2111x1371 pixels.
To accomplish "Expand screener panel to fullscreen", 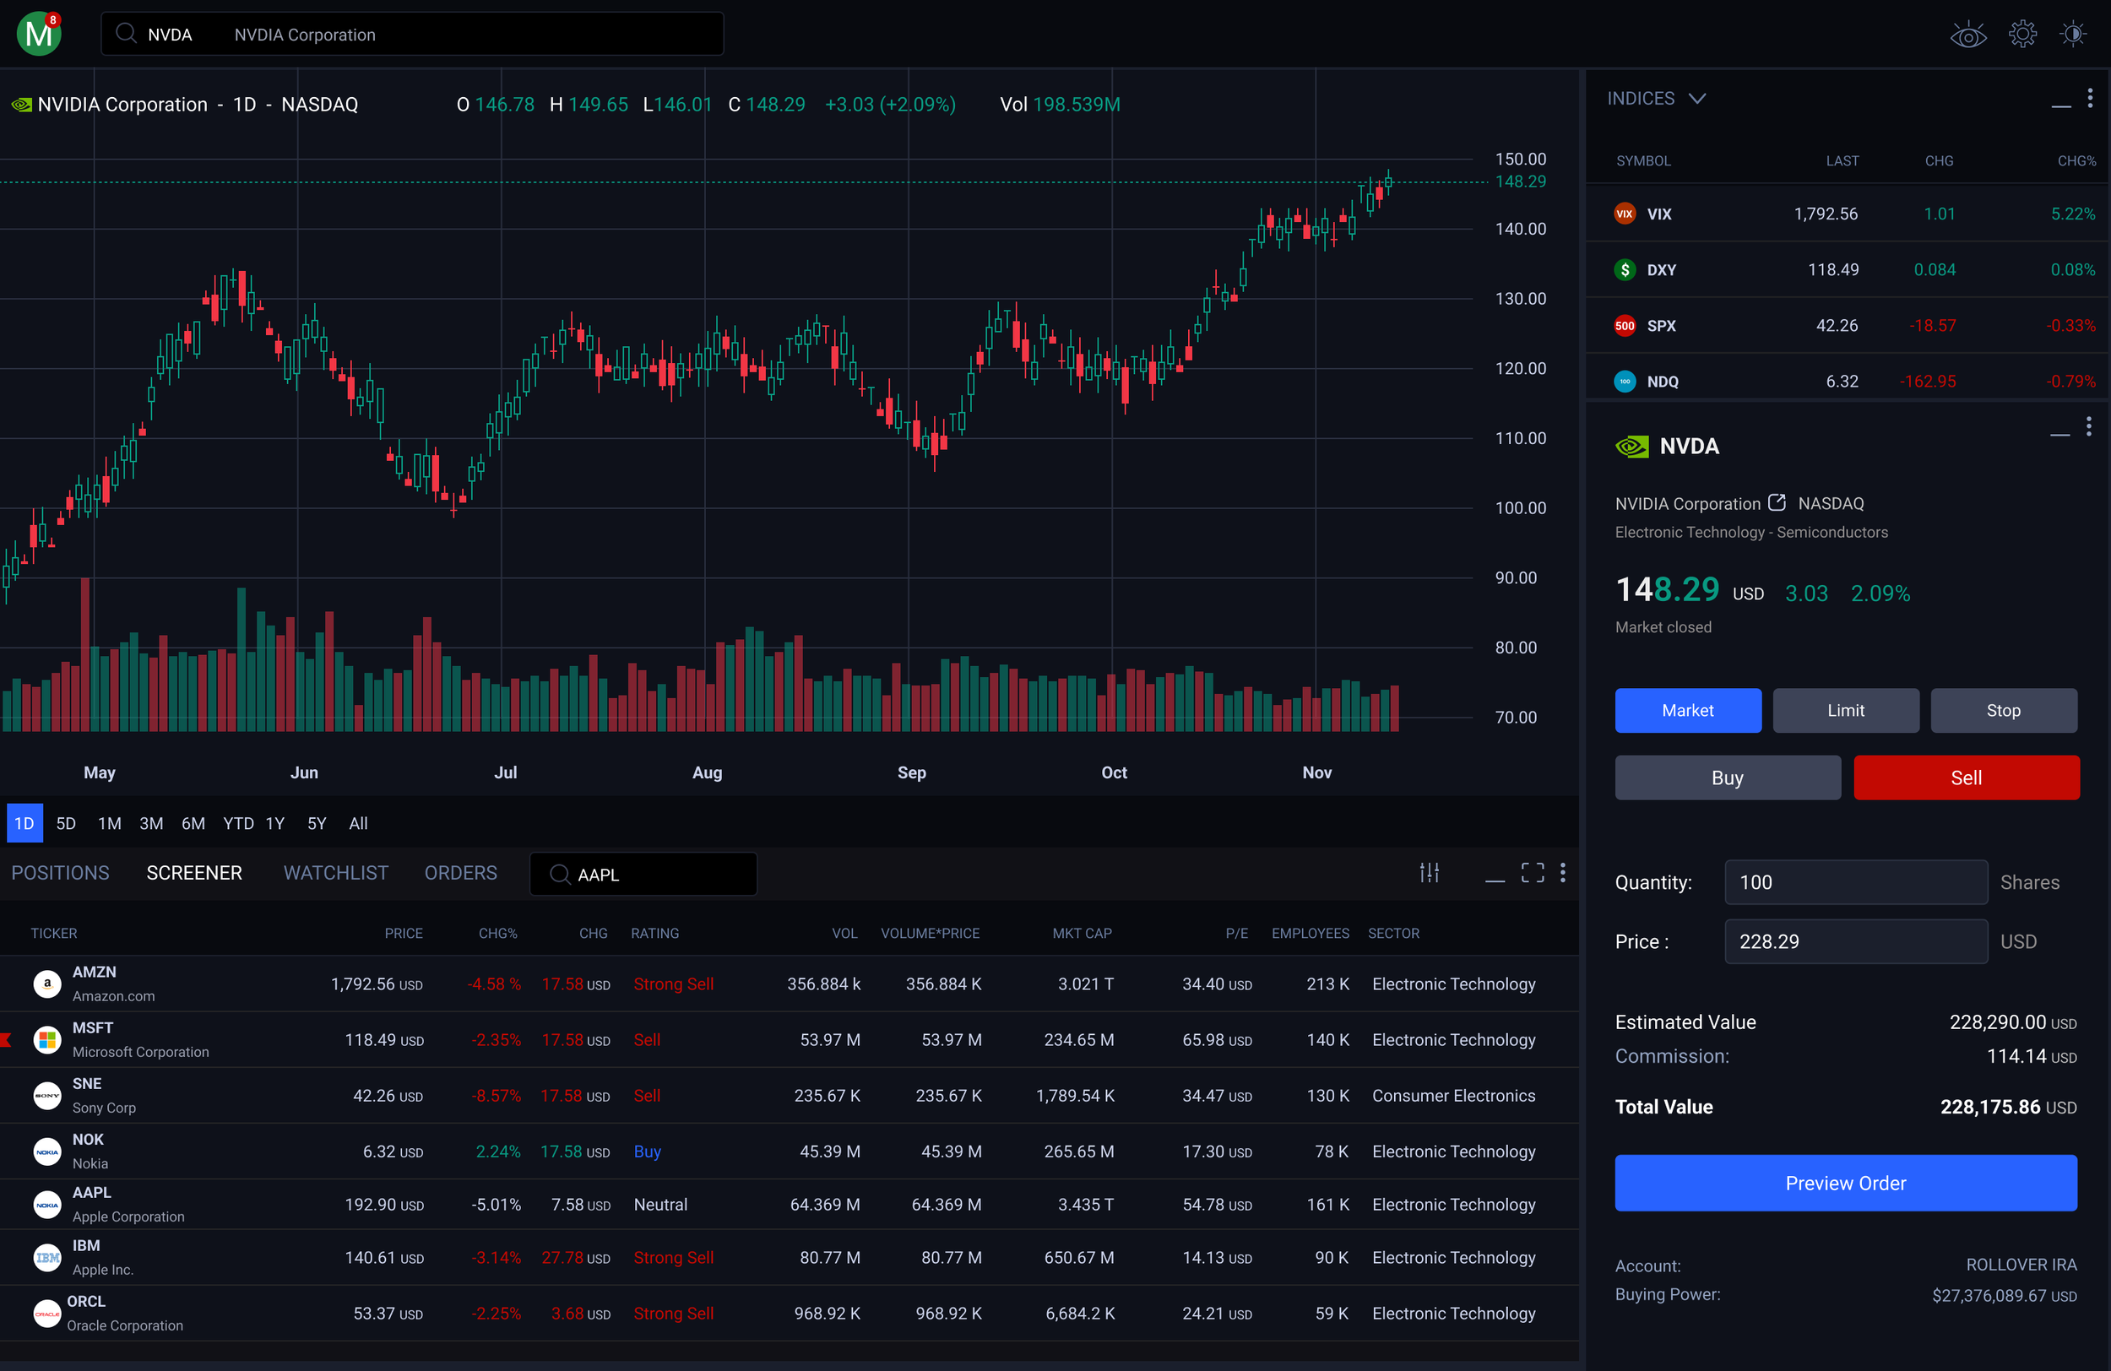I will [x=1532, y=873].
